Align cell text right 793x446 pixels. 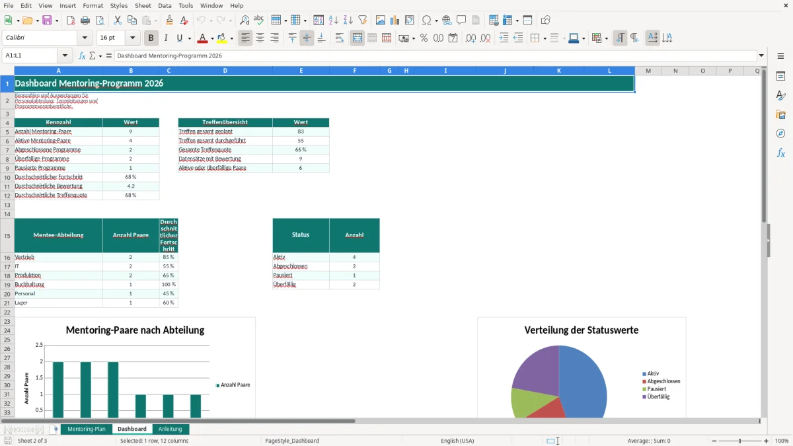[x=274, y=38]
